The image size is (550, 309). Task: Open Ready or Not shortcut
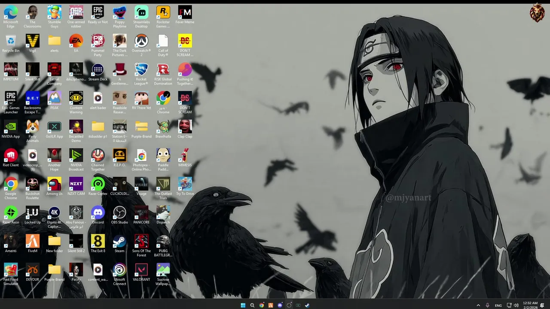tap(98, 15)
